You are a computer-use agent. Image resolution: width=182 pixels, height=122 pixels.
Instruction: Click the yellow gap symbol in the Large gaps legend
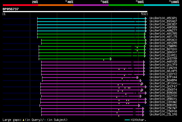(23, 120)
